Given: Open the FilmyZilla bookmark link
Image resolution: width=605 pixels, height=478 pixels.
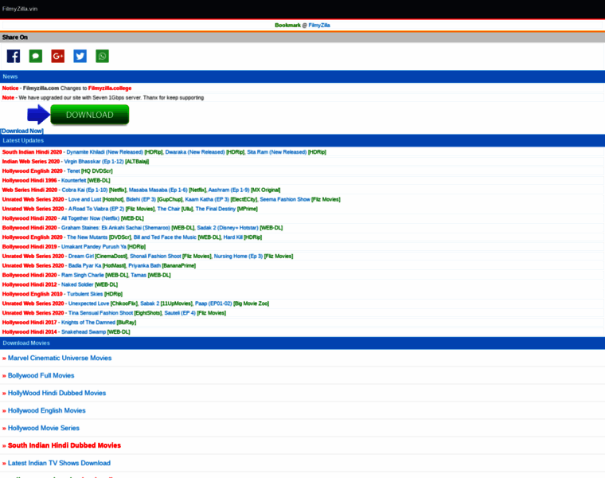Looking at the screenshot, I should click(x=319, y=25).
